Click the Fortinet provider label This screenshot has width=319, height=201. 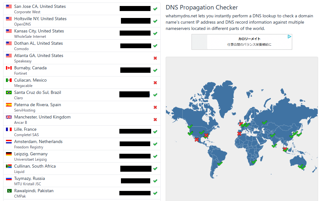(x=20, y=73)
